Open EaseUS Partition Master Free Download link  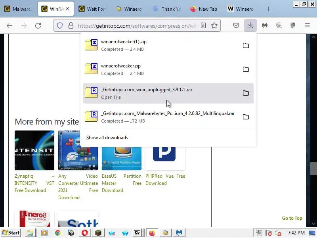122,183
